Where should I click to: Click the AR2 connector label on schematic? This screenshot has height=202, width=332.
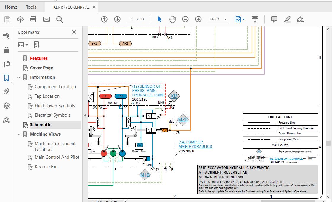tap(125, 44)
